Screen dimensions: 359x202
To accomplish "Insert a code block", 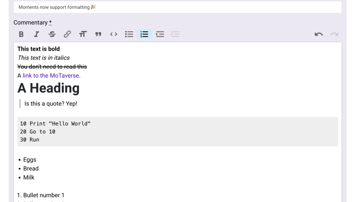I will pyautogui.click(x=114, y=34).
